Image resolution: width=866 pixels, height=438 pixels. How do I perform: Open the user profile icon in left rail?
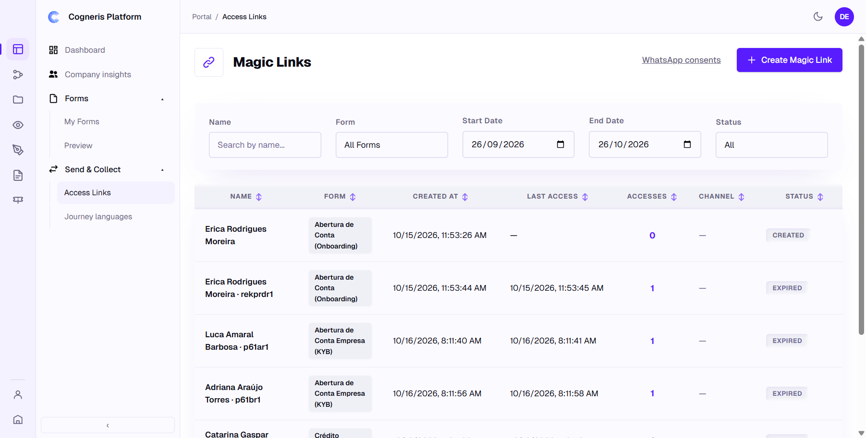(x=18, y=395)
